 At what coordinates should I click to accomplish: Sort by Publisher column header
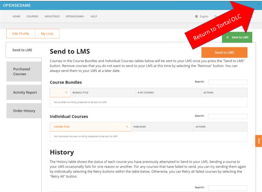(x=162, y=127)
